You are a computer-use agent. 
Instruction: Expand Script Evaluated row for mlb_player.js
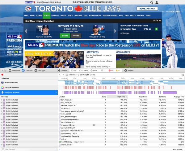tap(2, 103)
